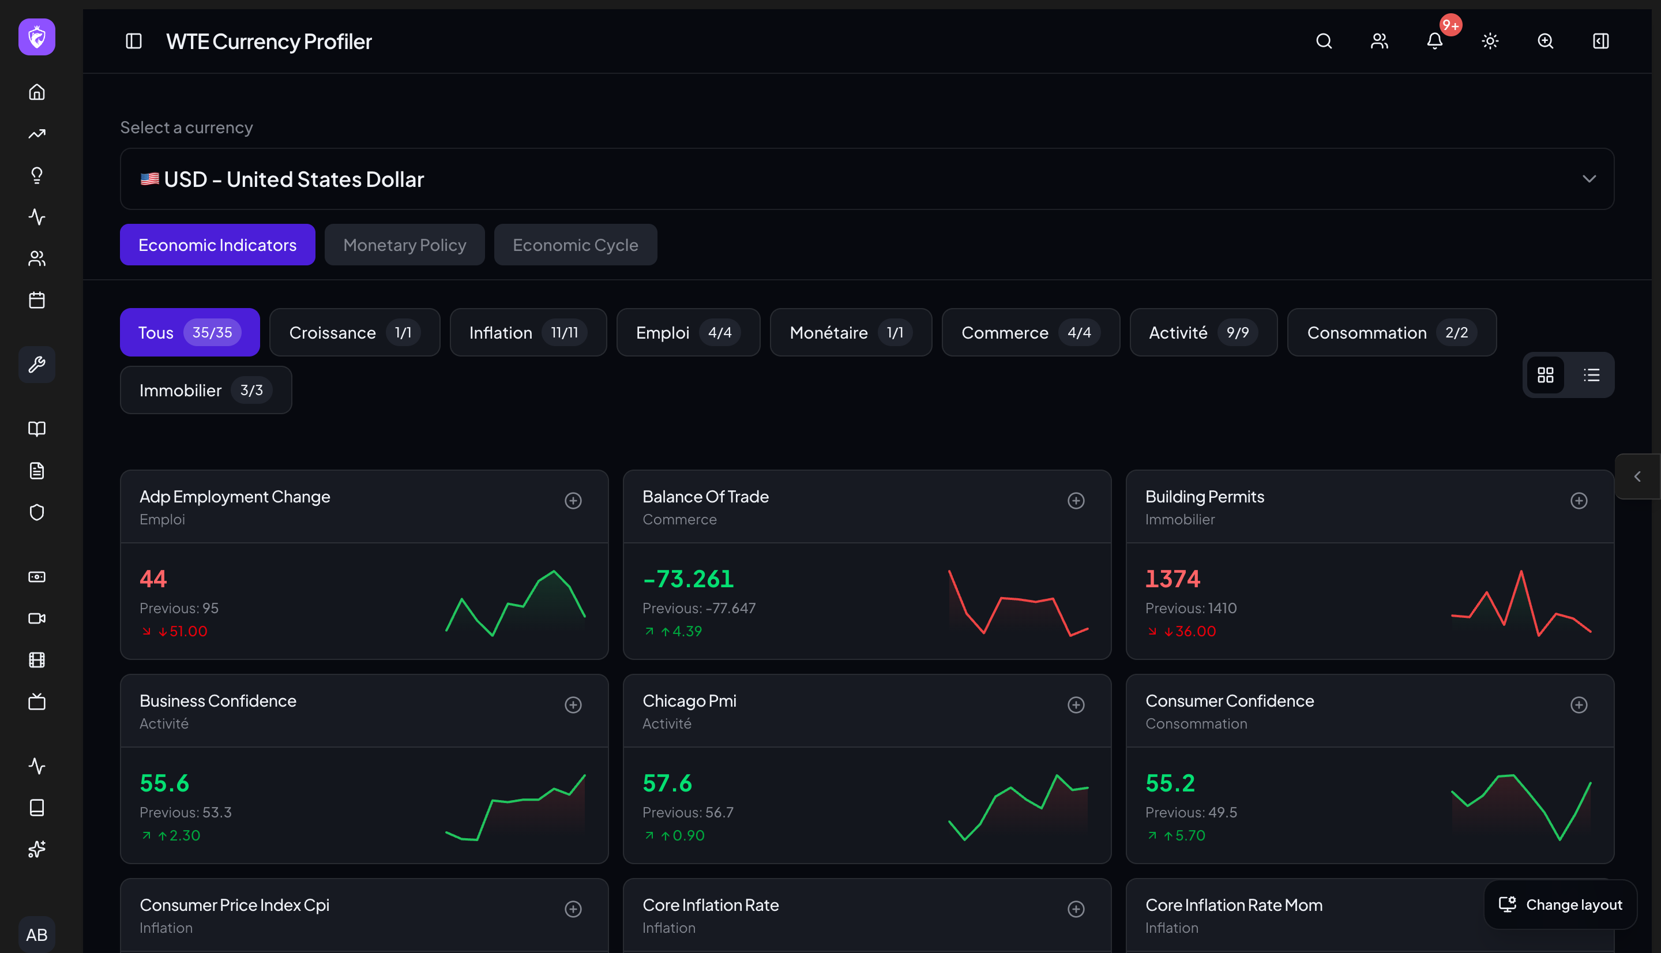Viewport: 1661px width, 953px height.
Task: Open the open-book sidebar icon
Action: tap(37, 429)
